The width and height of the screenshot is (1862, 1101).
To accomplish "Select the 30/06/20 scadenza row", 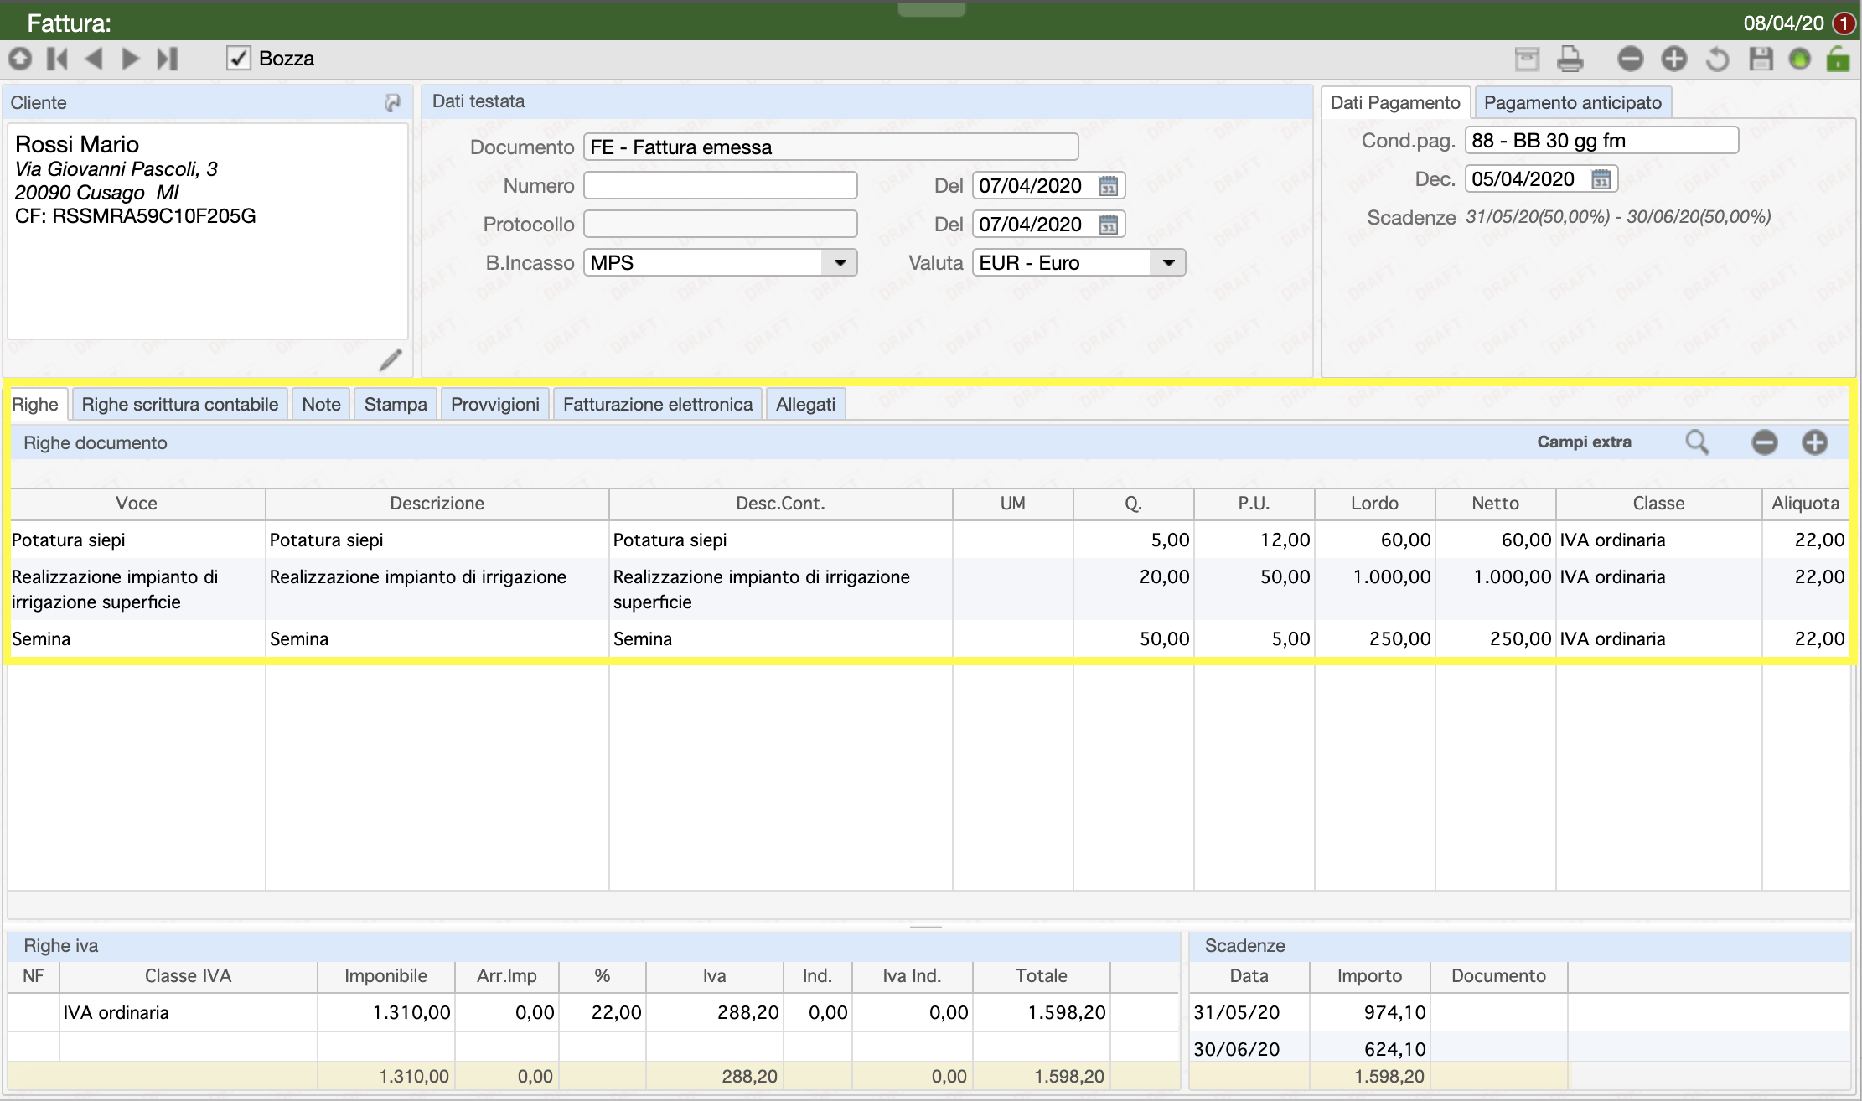I will [1518, 1049].
